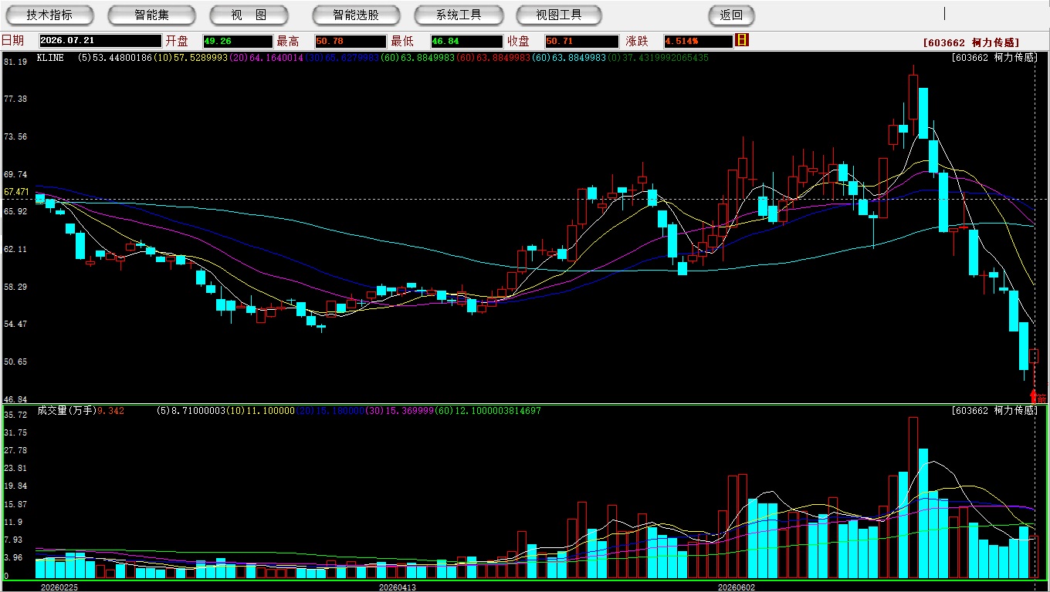Click the yellow price level label 67.471
This screenshot has width=1050, height=592.
16,191
